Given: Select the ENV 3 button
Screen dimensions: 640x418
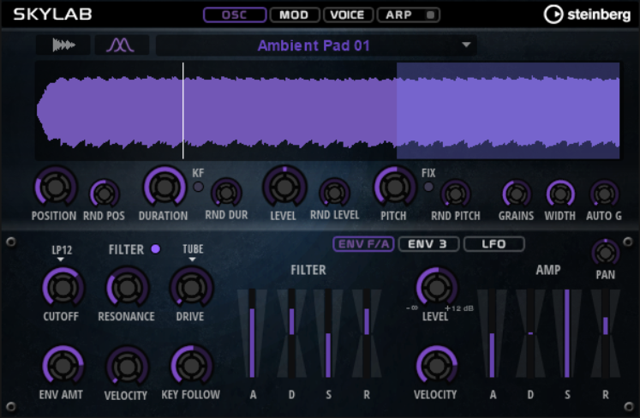Looking at the screenshot, I should (428, 244).
